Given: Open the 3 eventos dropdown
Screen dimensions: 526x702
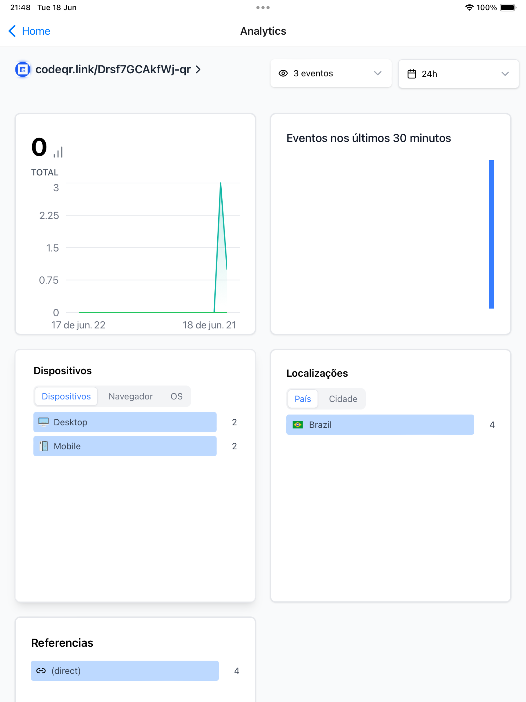Looking at the screenshot, I should [331, 73].
